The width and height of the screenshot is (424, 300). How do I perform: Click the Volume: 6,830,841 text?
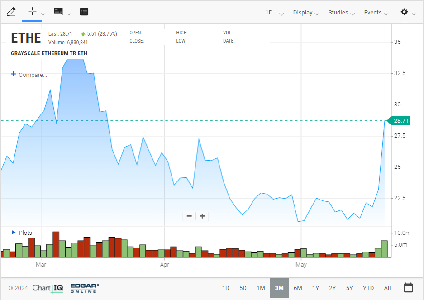[68, 43]
